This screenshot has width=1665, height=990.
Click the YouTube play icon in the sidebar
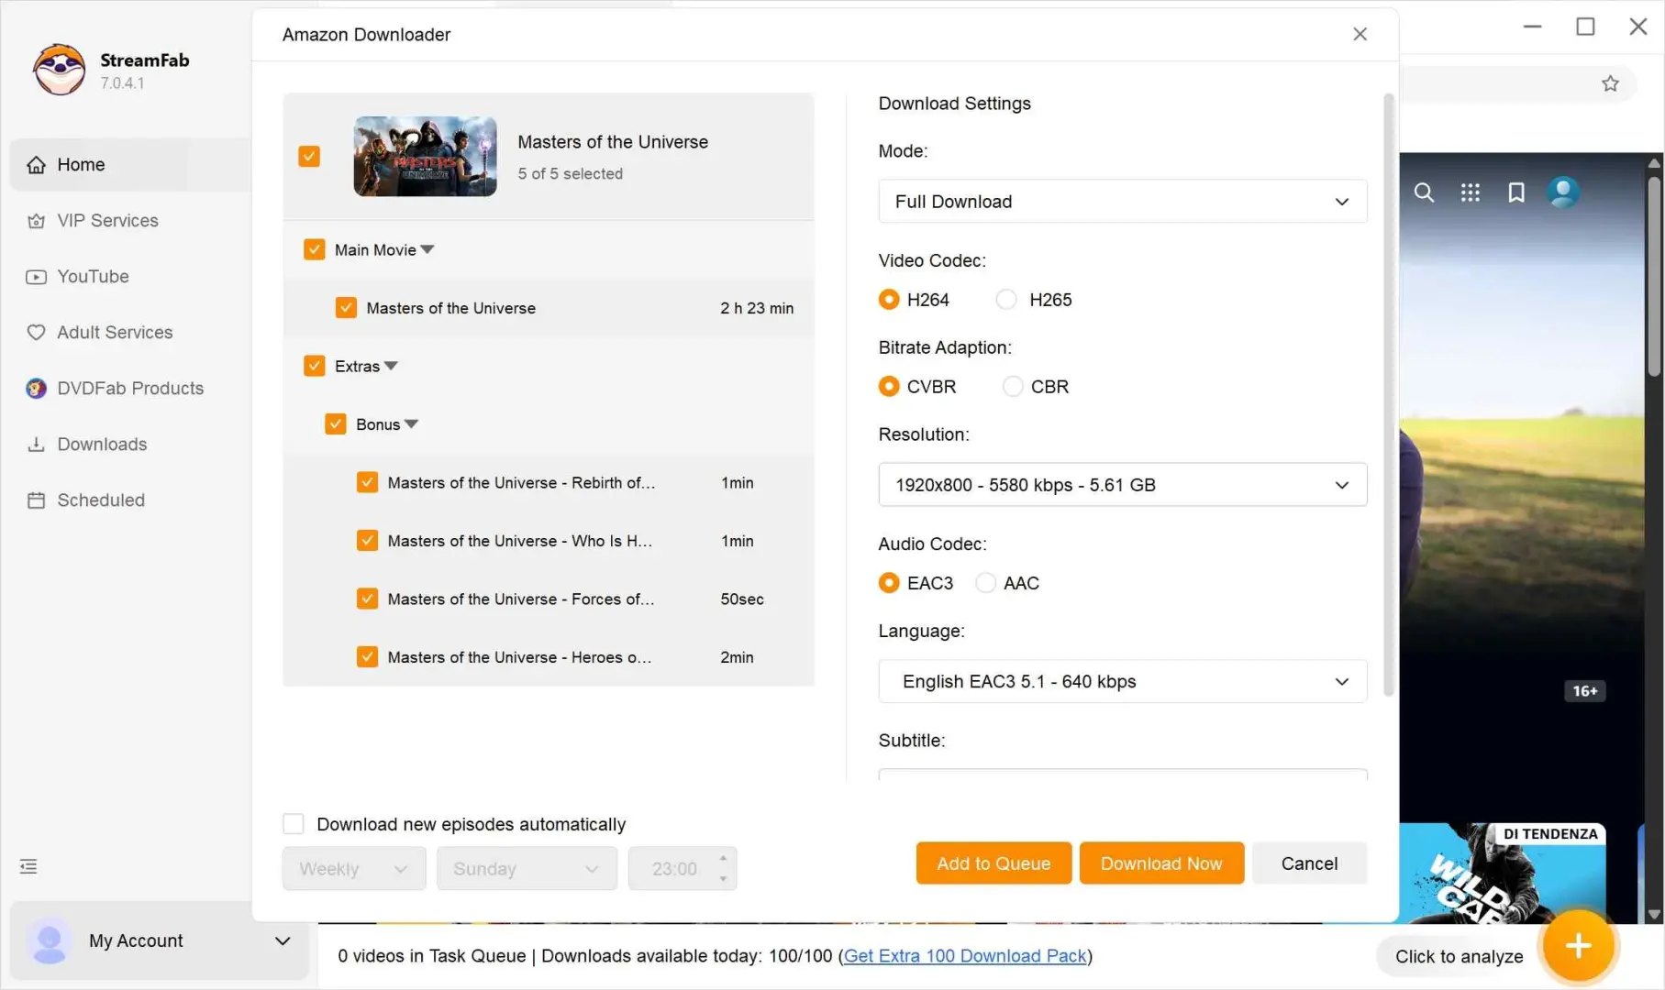pos(36,277)
